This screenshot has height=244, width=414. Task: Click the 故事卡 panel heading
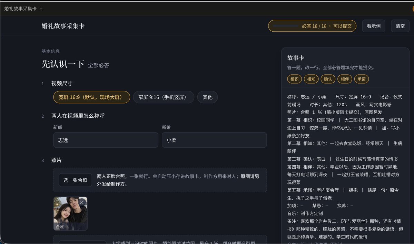point(296,58)
